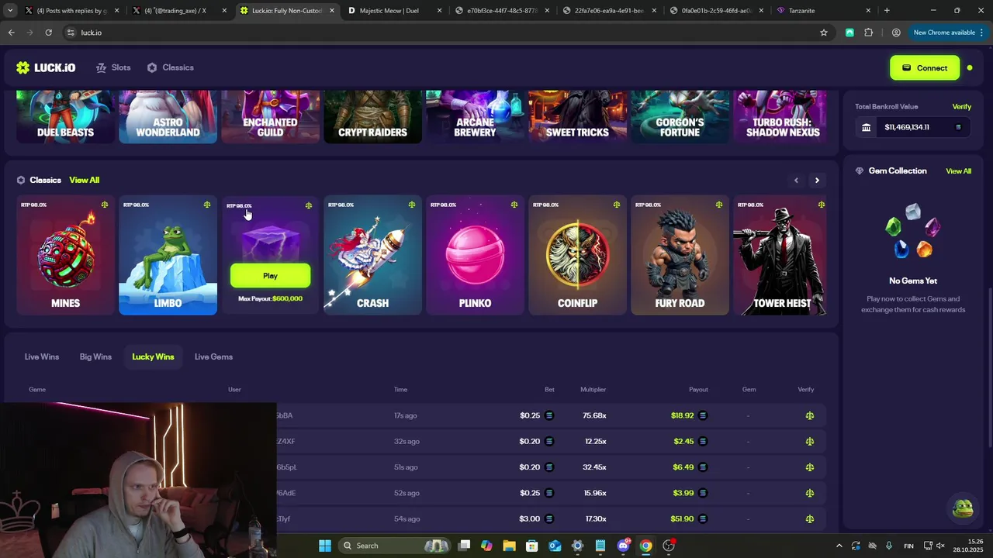Screen dimensions: 993x558
Task: Open the Classics section in the header
Action: (x=170, y=67)
